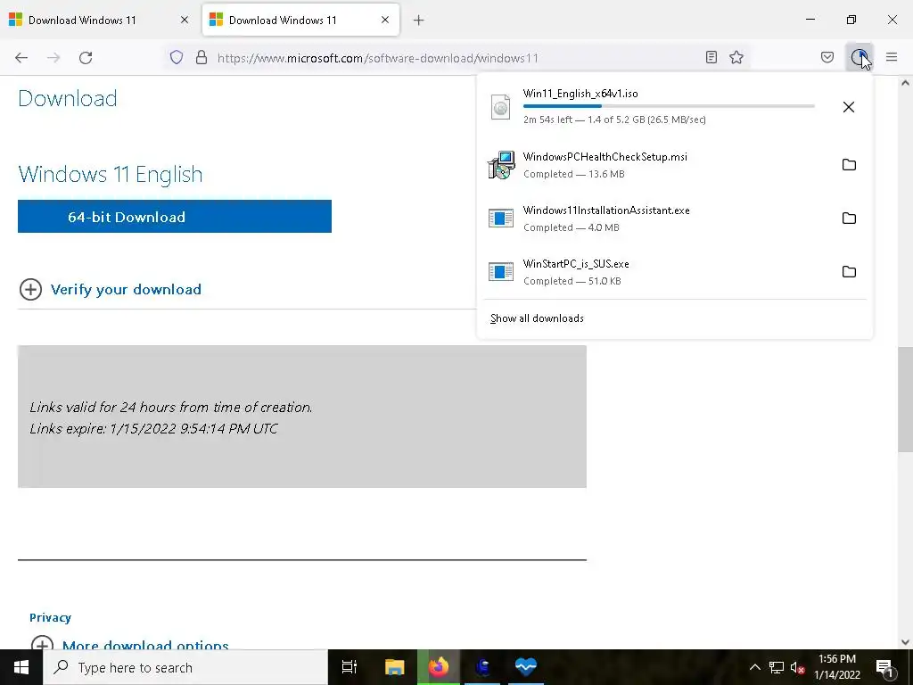Open the WindowsPCHealthCheckSetup.msi download entry
Viewport: 913px width, 685px height.
658,165
